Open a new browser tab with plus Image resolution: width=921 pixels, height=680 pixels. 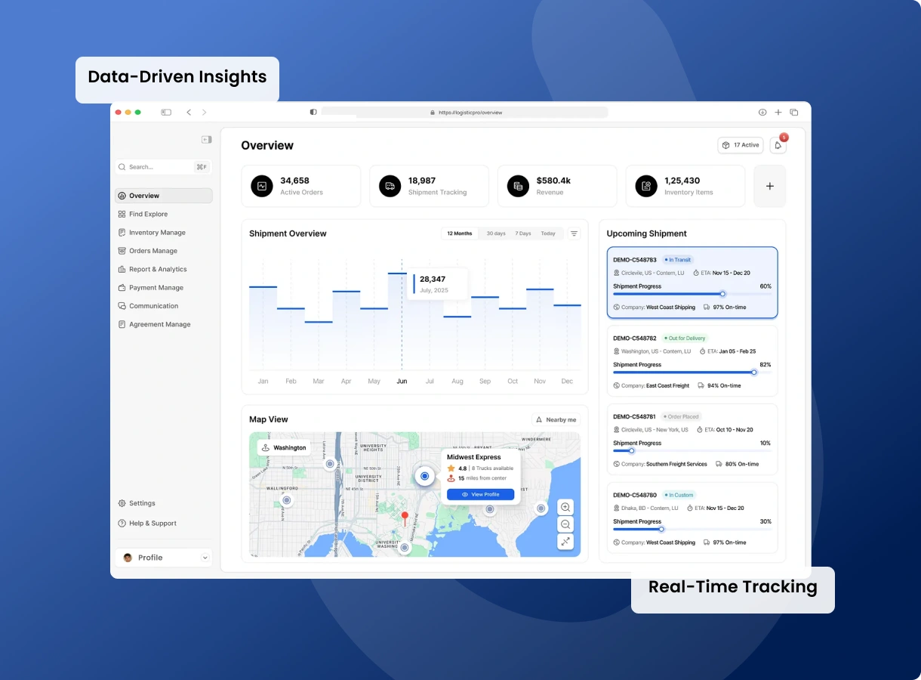coord(778,113)
